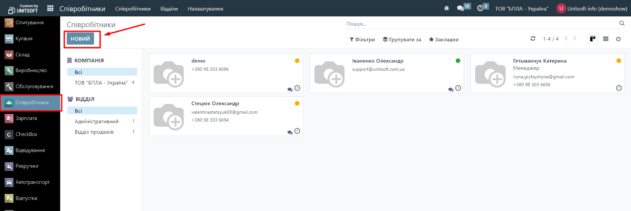The height and width of the screenshot is (211, 631).
Task: Open conversations with 18 messages badge
Action: point(461,8)
